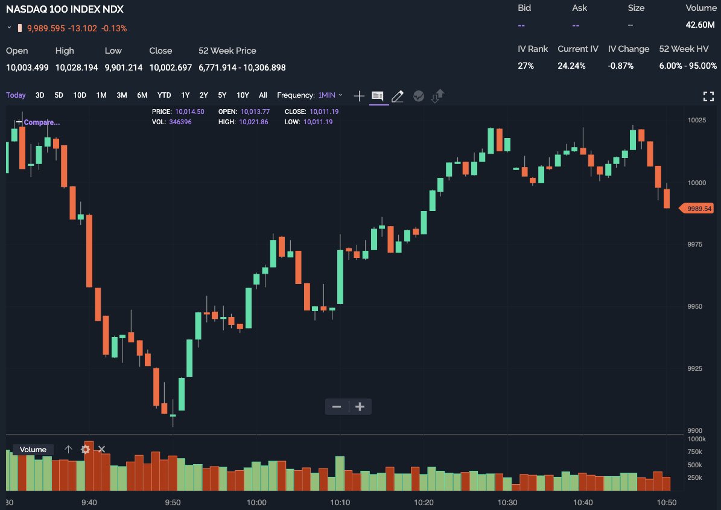Image resolution: width=721 pixels, height=510 pixels.
Task: Activate the crosshair tool icon
Action: [359, 96]
